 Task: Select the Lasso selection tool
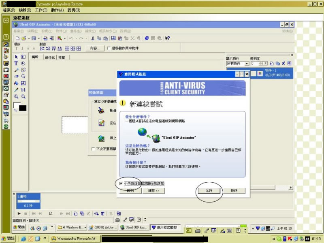click(x=23, y=77)
